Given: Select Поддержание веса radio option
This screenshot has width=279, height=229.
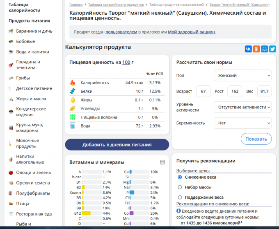Looking at the screenshot, I should point(180,197).
